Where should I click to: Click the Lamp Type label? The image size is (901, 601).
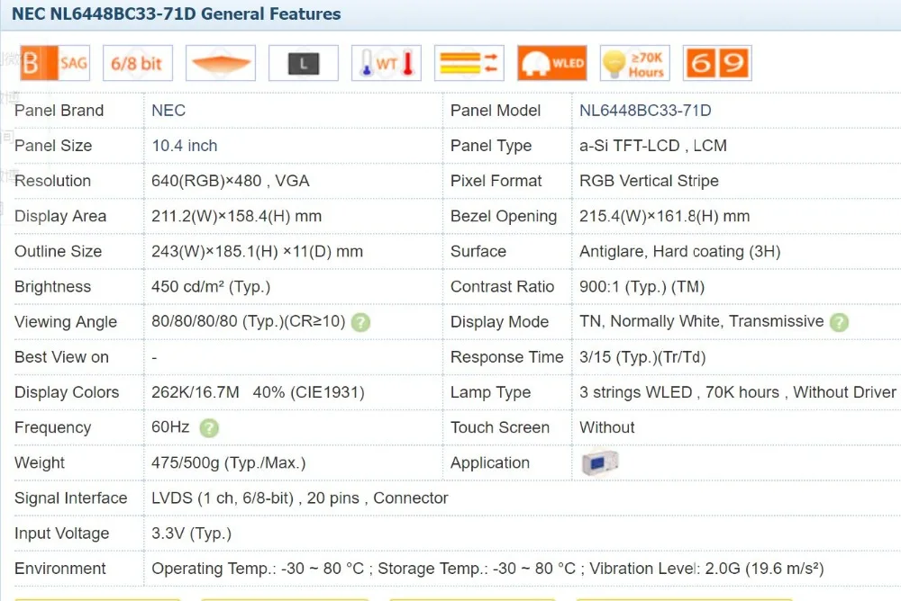tap(490, 392)
